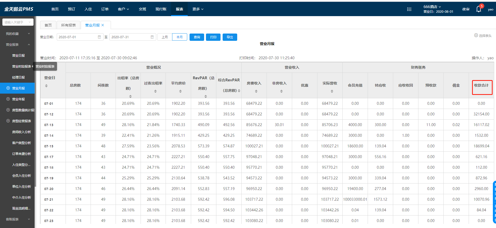The image size is (496, 228).
Task: Open the 更多 dropdown menu
Action: click(x=198, y=9)
